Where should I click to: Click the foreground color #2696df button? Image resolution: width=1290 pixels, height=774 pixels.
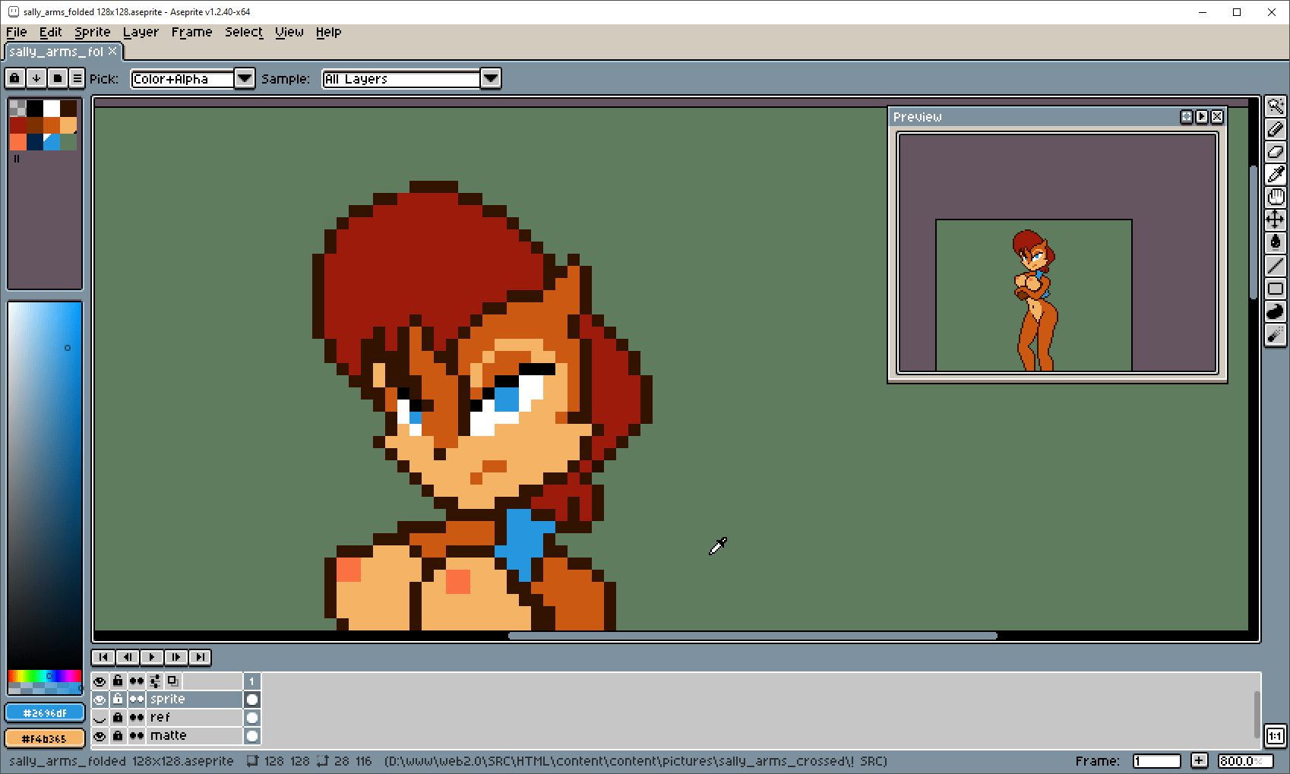click(x=45, y=713)
